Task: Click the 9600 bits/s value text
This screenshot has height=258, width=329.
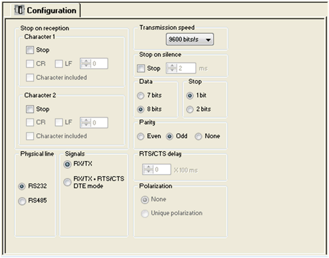Action: click(183, 39)
